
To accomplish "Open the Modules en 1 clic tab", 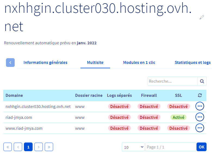I will 139,63.
